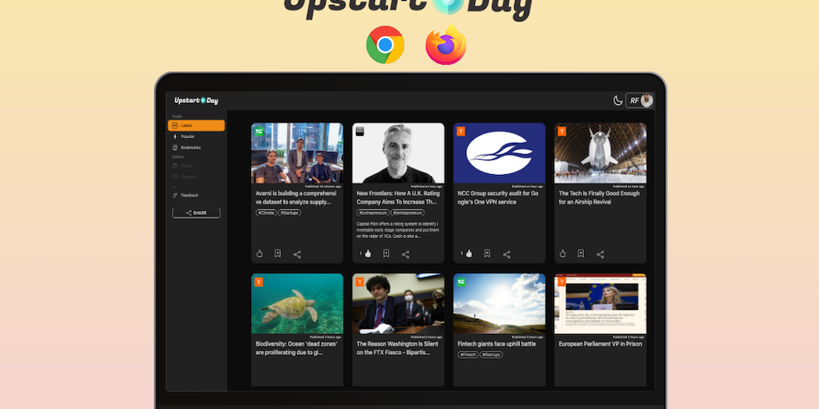Share the Avarni dataset article

tap(298, 255)
